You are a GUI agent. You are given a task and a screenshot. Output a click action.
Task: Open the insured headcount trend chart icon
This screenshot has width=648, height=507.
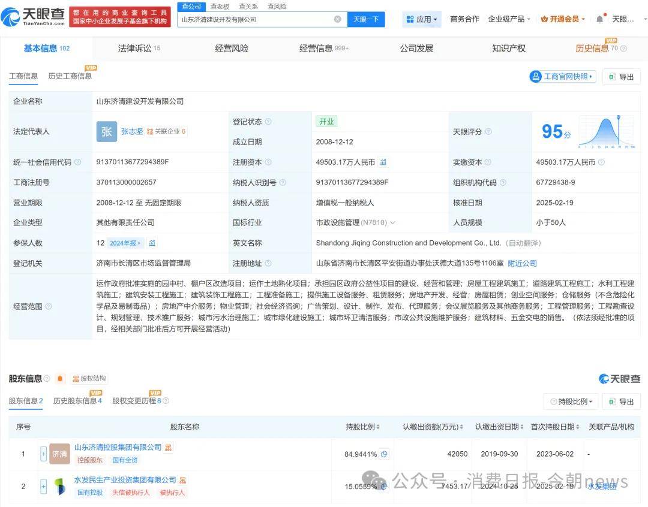click(x=152, y=243)
